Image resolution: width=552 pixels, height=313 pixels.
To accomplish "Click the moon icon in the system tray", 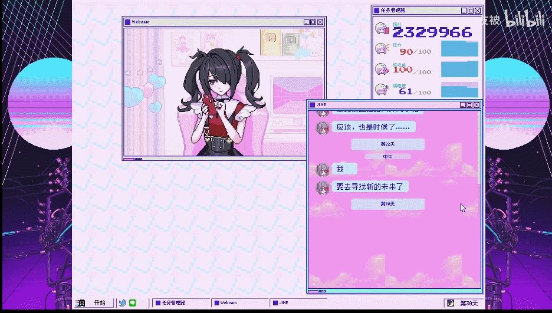I will click(x=451, y=303).
